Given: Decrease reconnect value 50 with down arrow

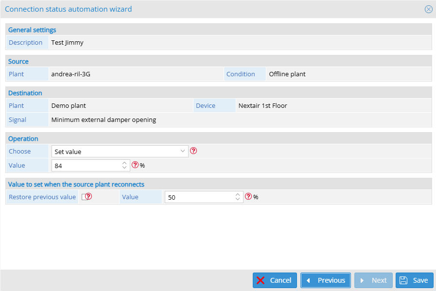Looking at the screenshot, I should [x=238, y=199].
